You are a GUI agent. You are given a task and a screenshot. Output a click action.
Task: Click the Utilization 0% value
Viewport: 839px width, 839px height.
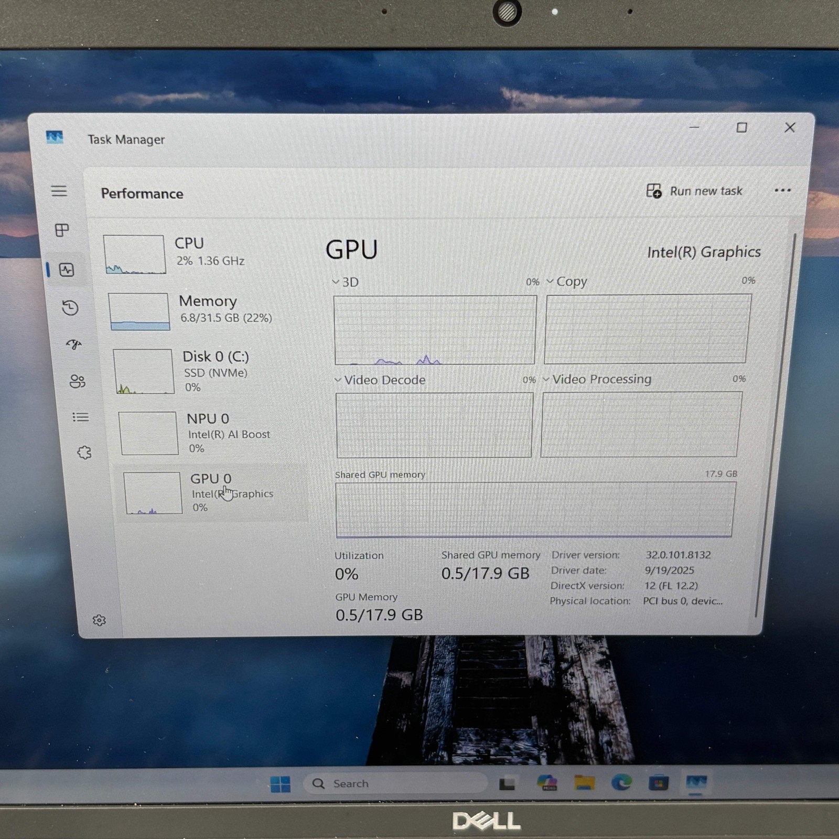pyautogui.click(x=347, y=574)
